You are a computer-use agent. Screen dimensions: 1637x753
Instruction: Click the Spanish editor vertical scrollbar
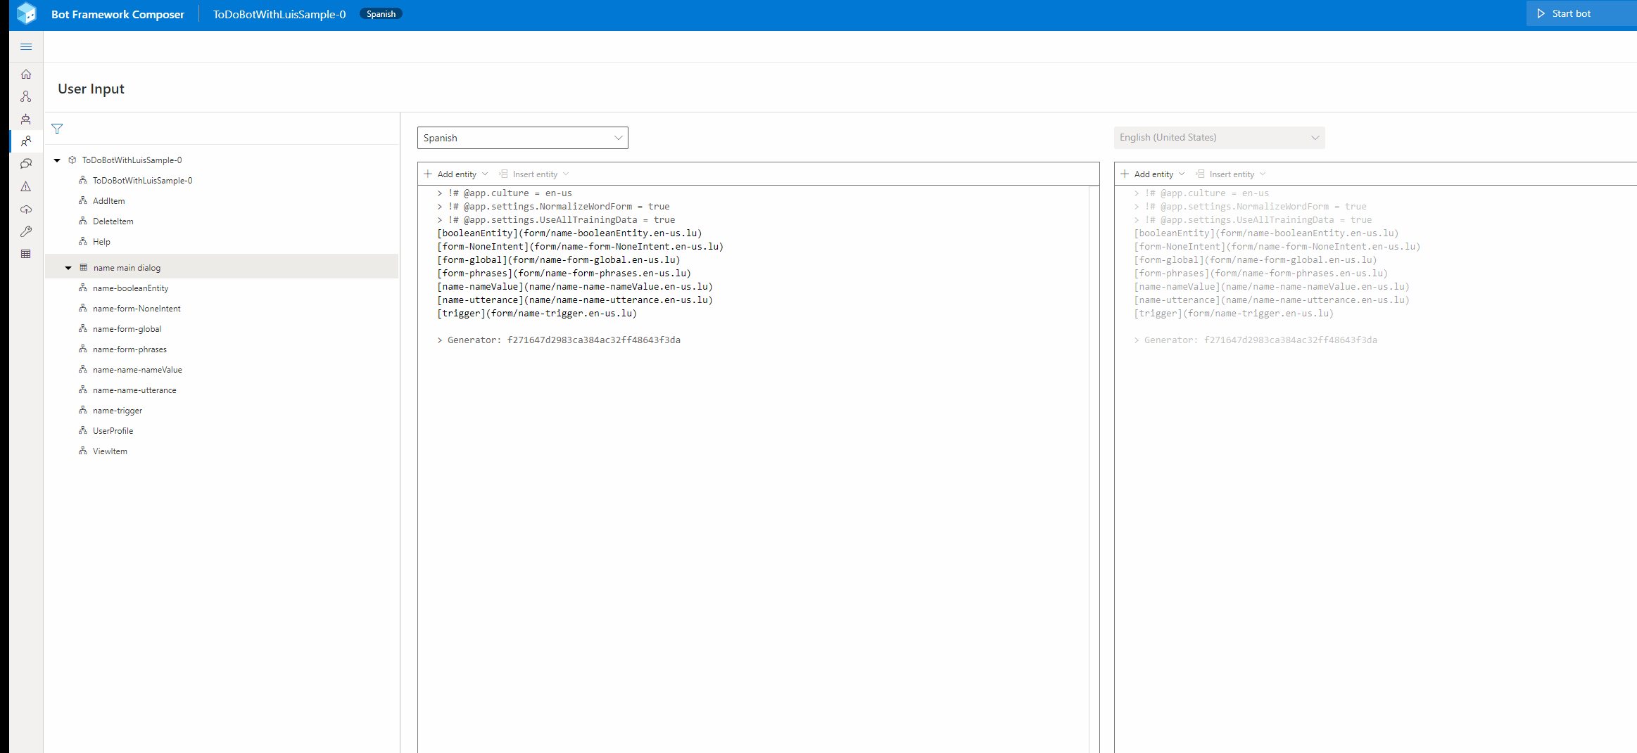click(x=1094, y=469)
